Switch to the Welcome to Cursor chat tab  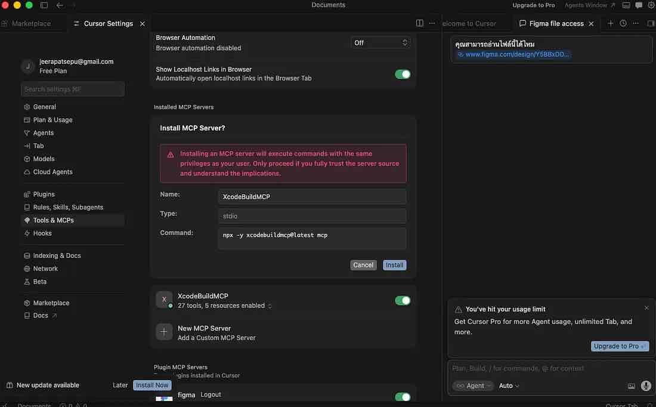pos(469,23)
